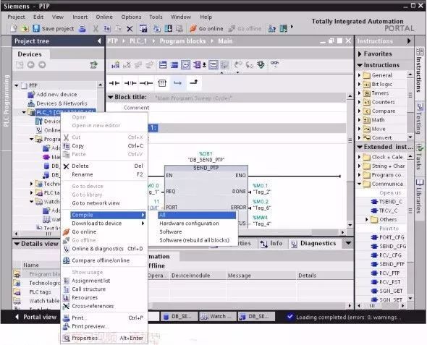427x345 pixels.
Task: Collapse the Extended instructions section
Action: pyautogui.click(x=360, y=147)
